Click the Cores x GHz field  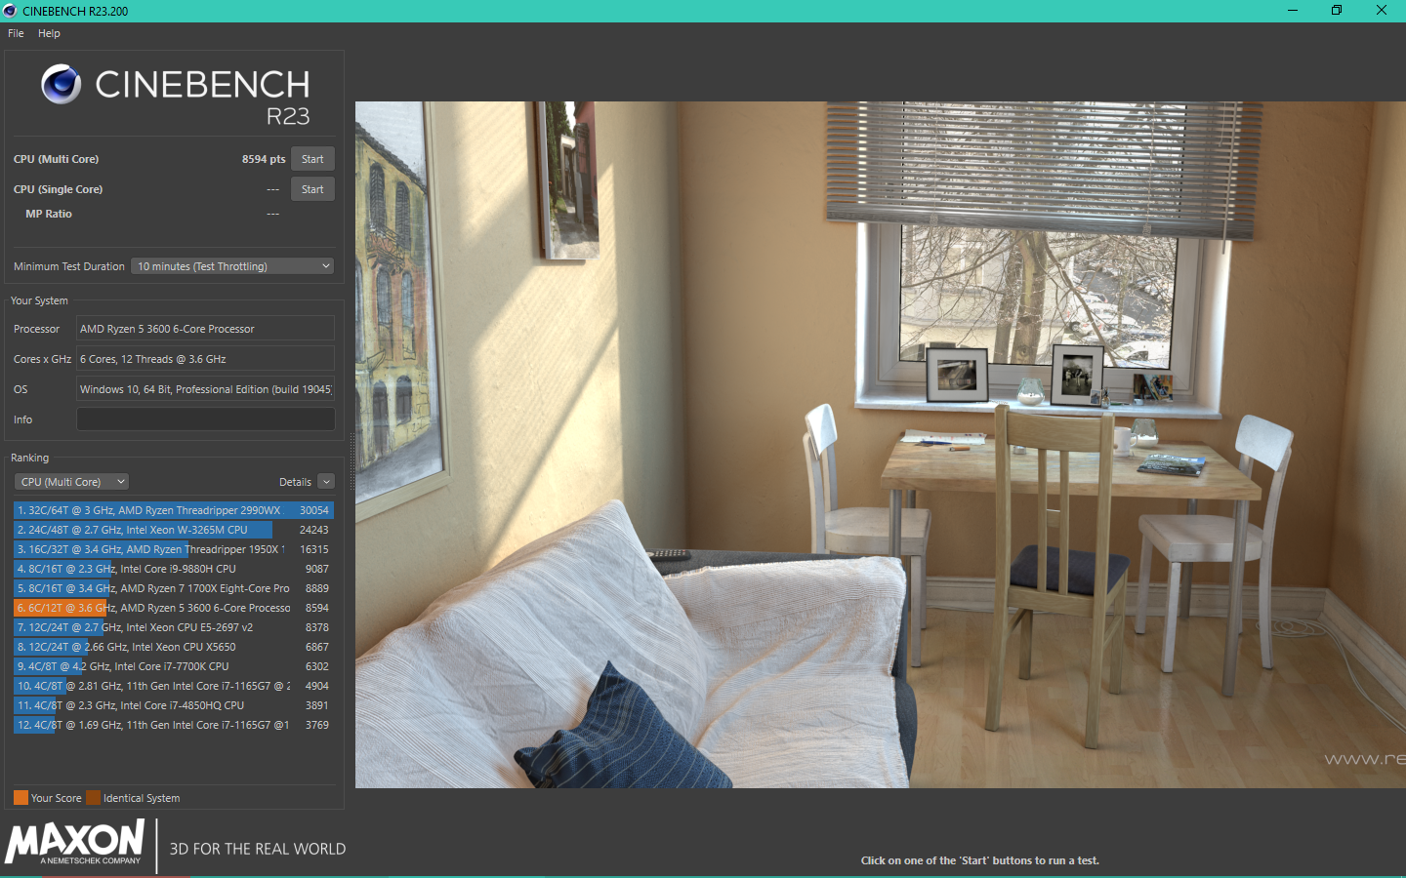205,359
